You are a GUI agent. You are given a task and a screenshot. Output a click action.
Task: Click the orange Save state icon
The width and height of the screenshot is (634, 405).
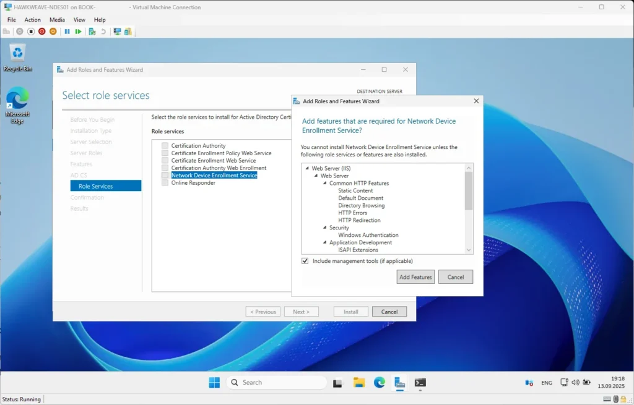pyautogui.click(x=53, y=32)
